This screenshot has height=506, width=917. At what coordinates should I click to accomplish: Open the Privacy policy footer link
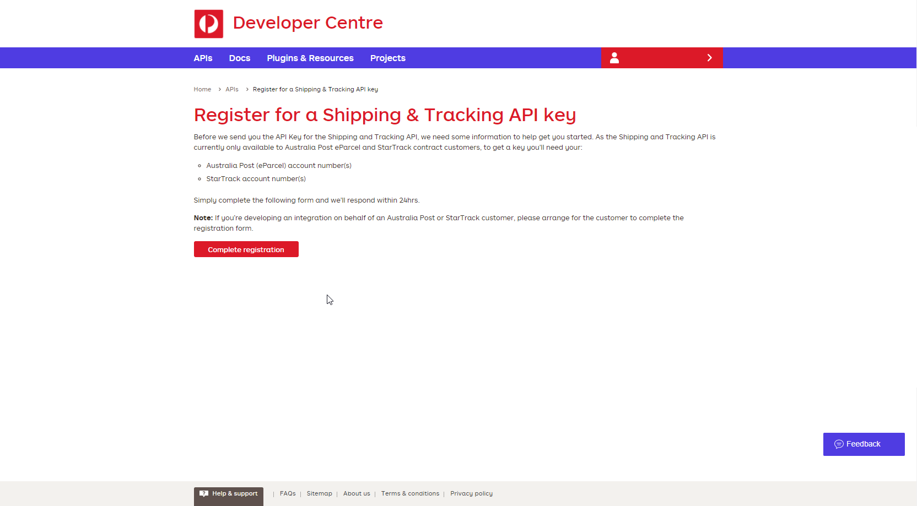point(471,493)
